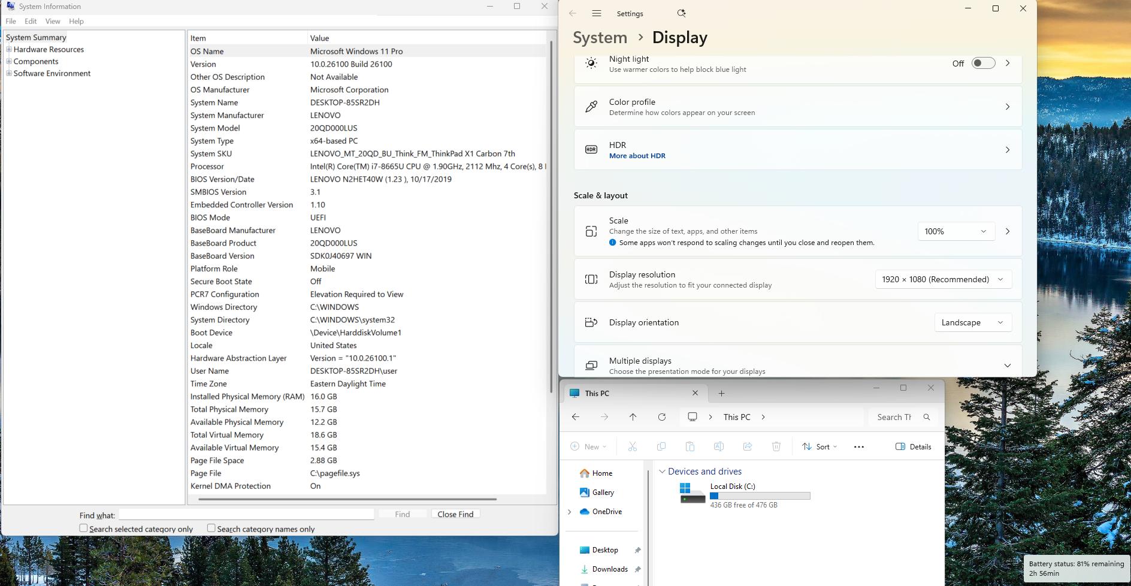This screenshot has height=586, width=1131.
Task: Open the Settings hamburger navigation menu
Action: (x=597, y=13)
